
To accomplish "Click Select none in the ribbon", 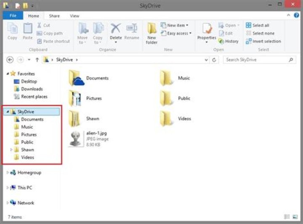I will point(260,33).
